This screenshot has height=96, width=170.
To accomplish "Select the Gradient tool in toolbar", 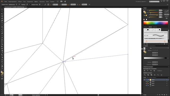I will [2, 51].
